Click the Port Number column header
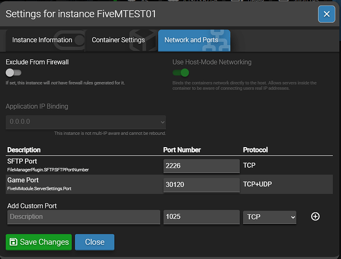The width and height of the screenshot is (341, 259). click(182, 150)
